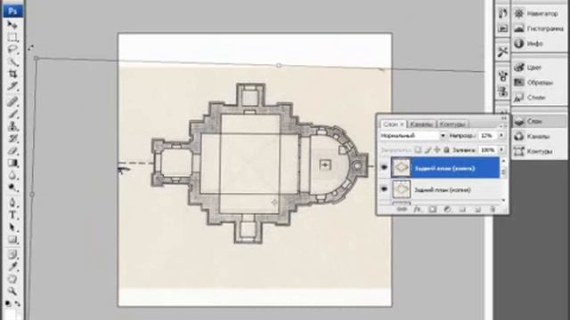
Task: Select the Path Selection tool
Action: coord(12,228)
